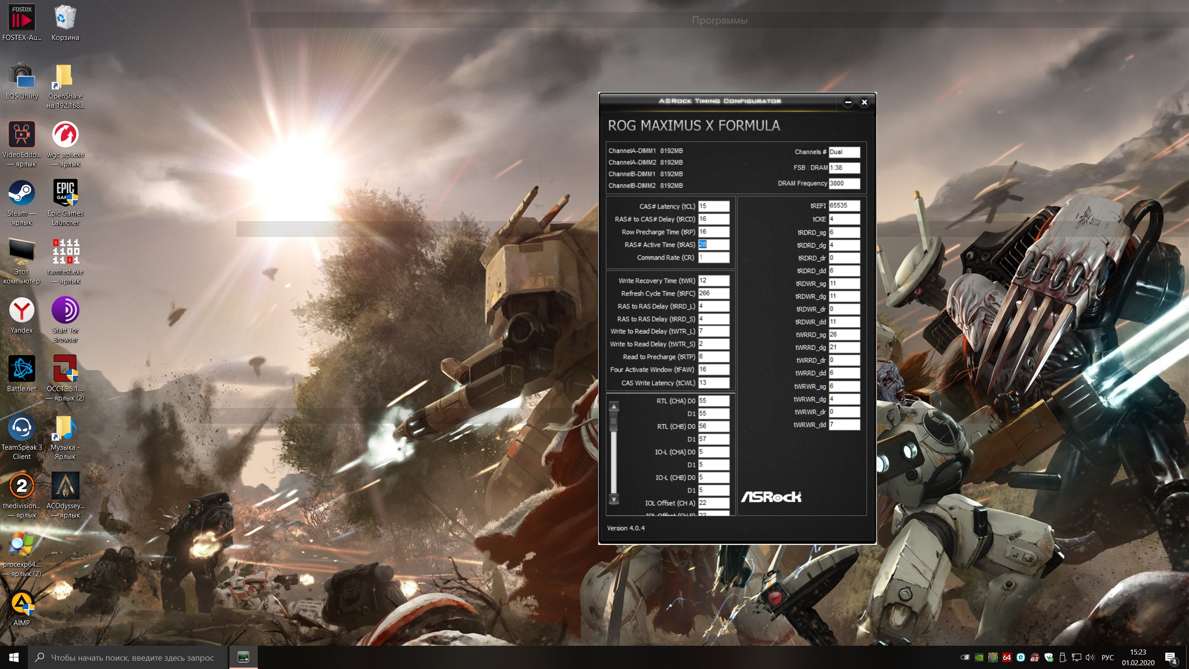Open the Steam desktop shortcut

(21, 193)
